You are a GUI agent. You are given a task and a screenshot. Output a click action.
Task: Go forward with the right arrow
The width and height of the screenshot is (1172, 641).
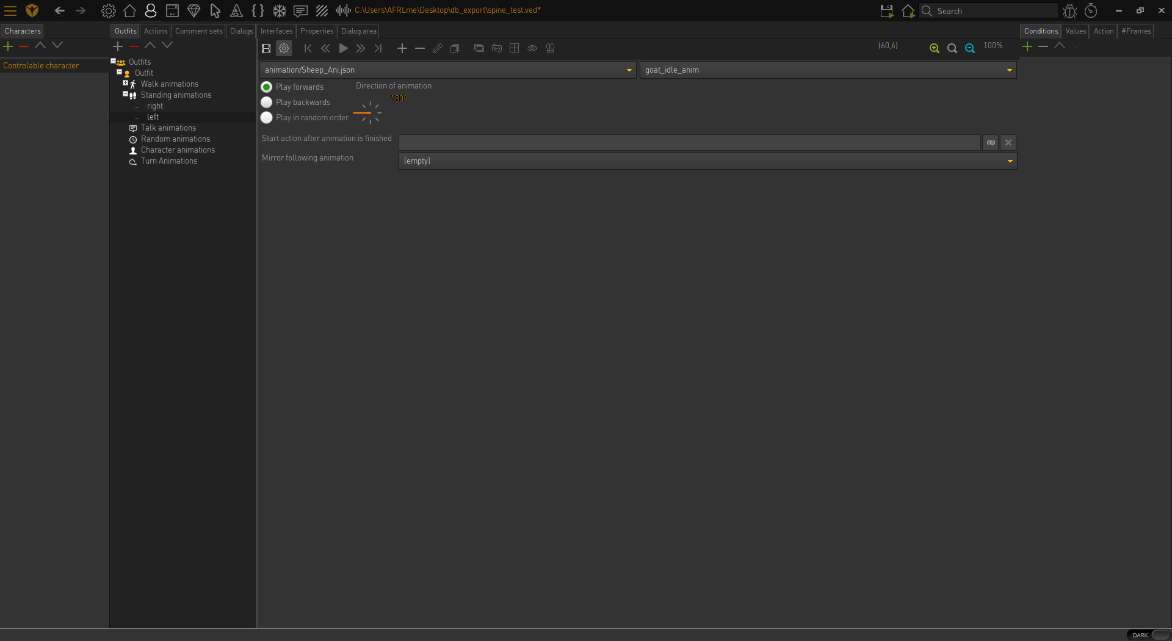pos(81,10)
